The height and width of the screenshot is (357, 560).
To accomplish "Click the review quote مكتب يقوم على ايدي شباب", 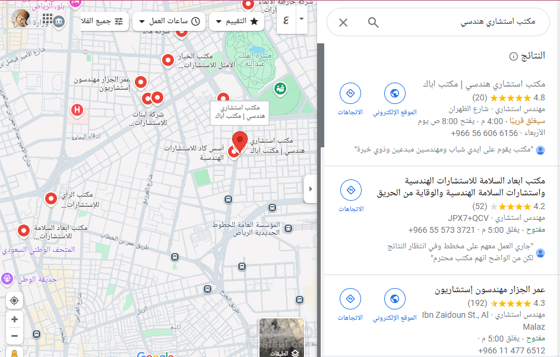I will click(444, 149).
